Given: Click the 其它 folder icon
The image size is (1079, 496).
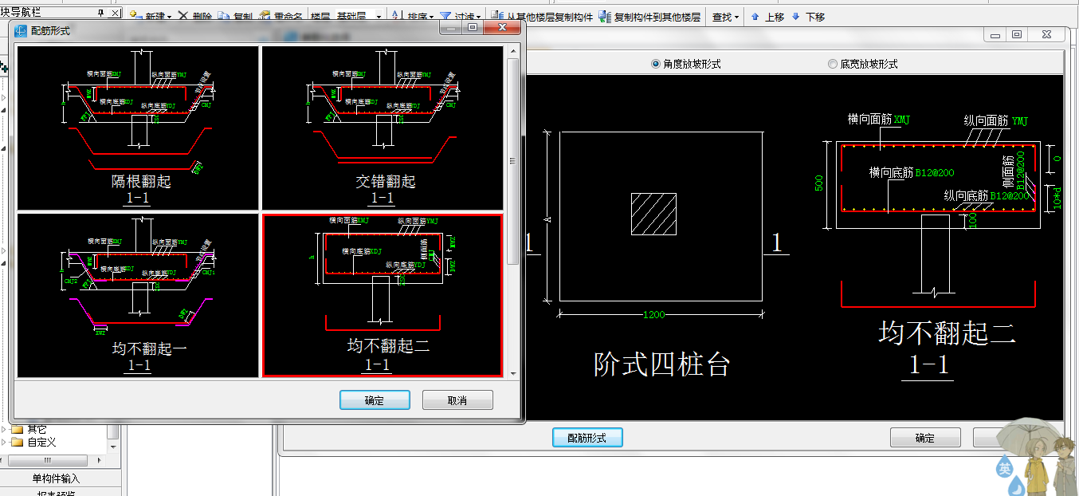Looking at the screenshot, I should (x=17, y=430).
